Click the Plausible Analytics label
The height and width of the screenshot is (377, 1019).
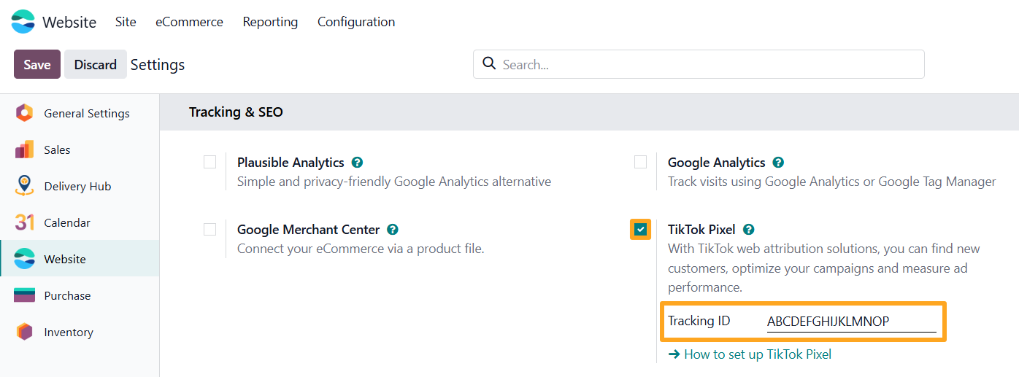(x=291, y=163)
